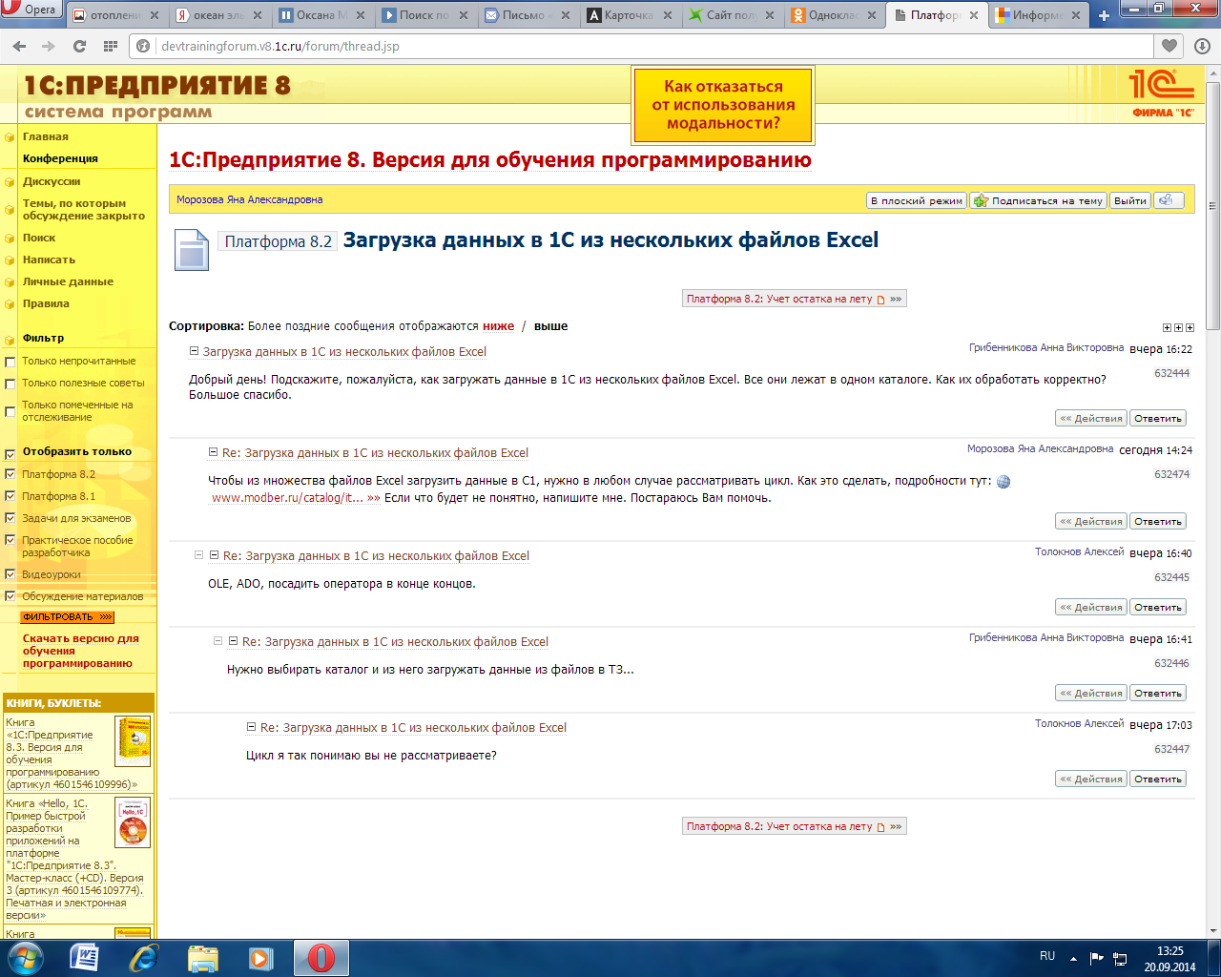Viewport: 1221px width, 977px height.
Task: Open Windows Explorer folder icon in taskbar
Action: (202, 958)
